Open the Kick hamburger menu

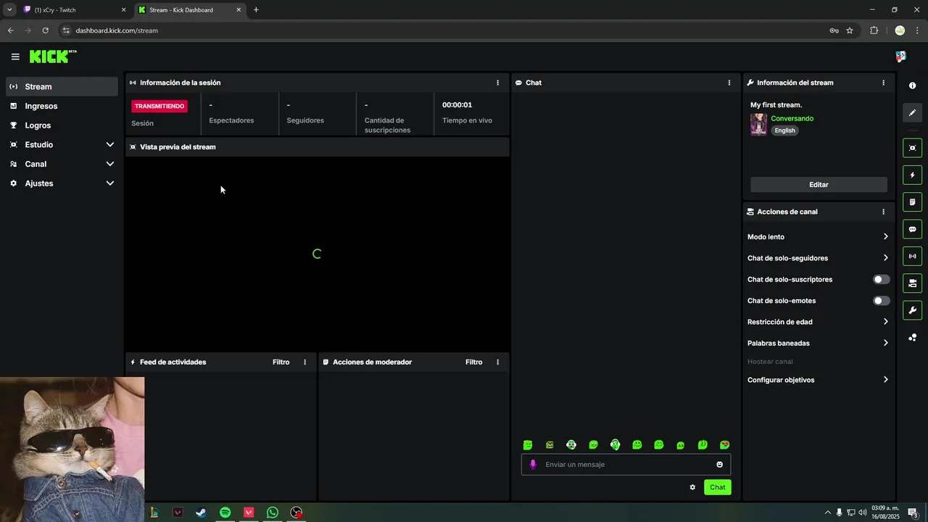15,57
